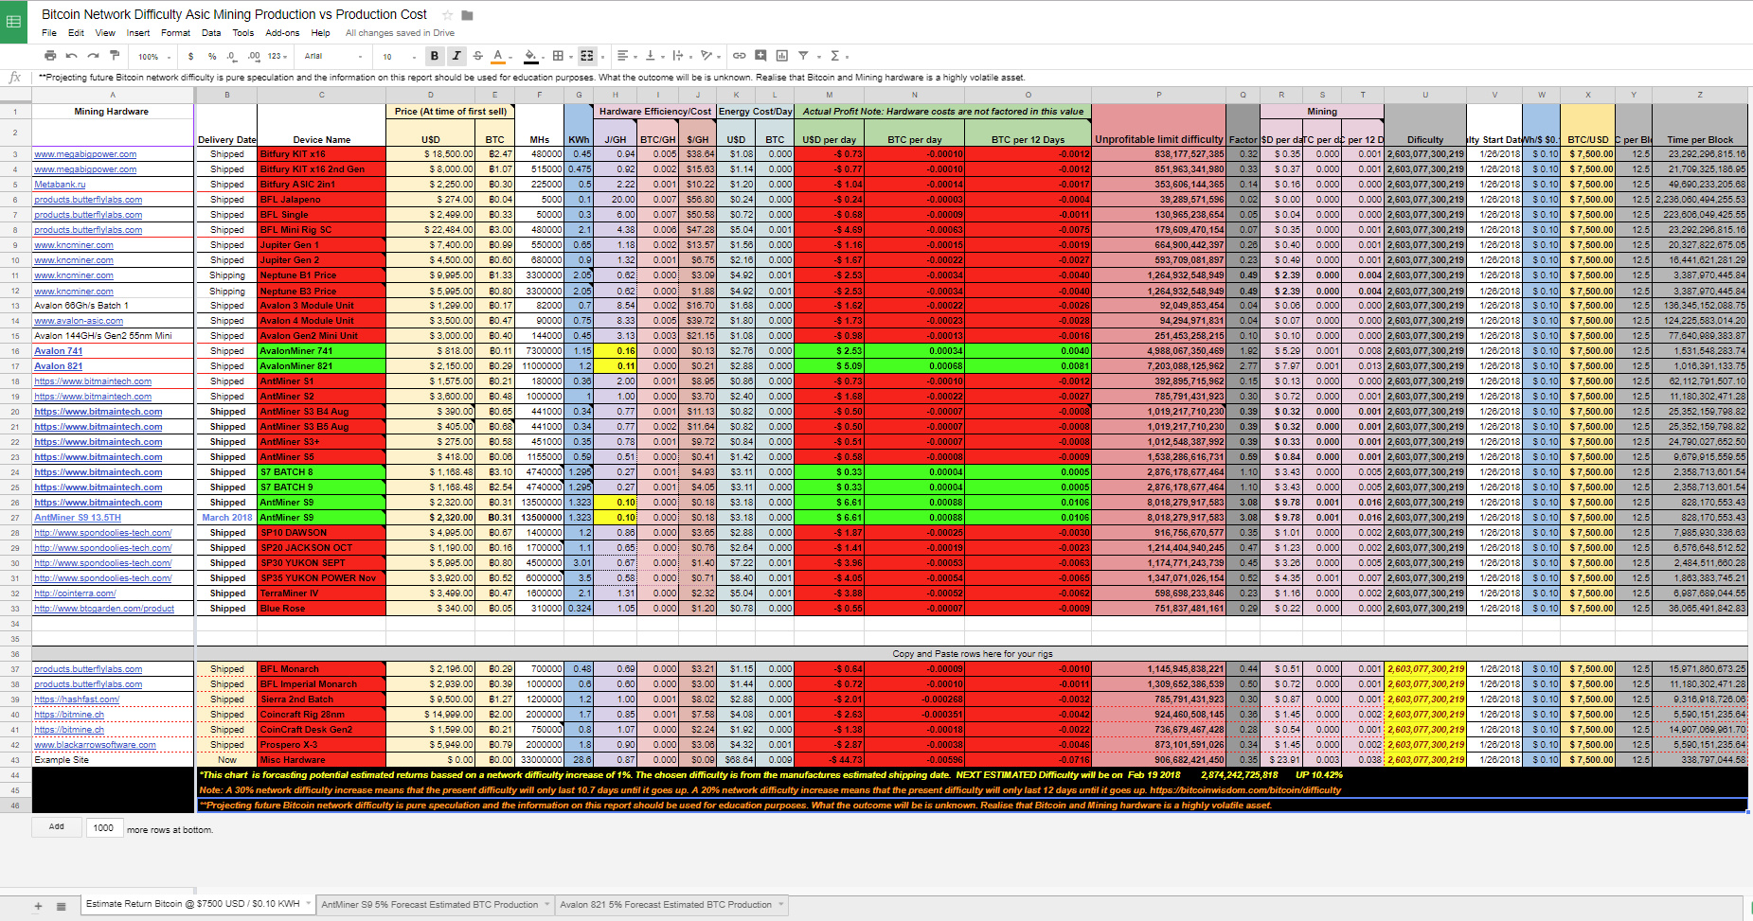Star this spreadsheet document
Viewport: 1753px width, 921px height.
(450, 15)
